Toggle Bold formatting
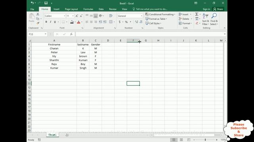Screen dimensions: 254x142 (x=46, y=22)
